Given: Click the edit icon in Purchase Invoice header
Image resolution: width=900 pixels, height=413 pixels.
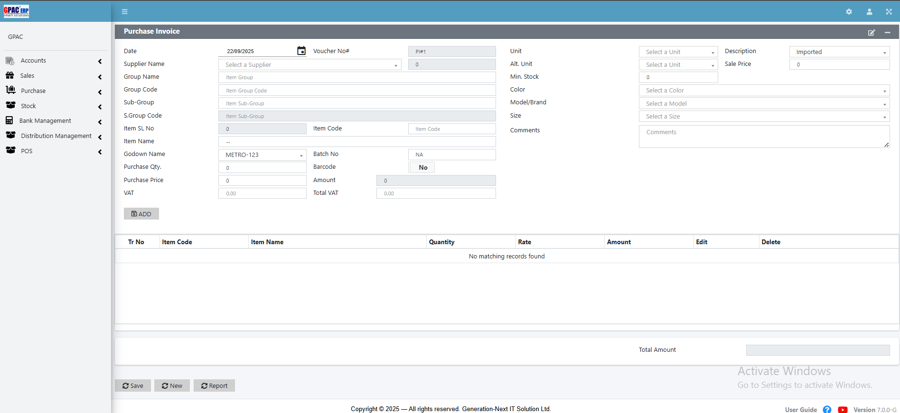Looking at the screenshot, I should coord(872,33).
